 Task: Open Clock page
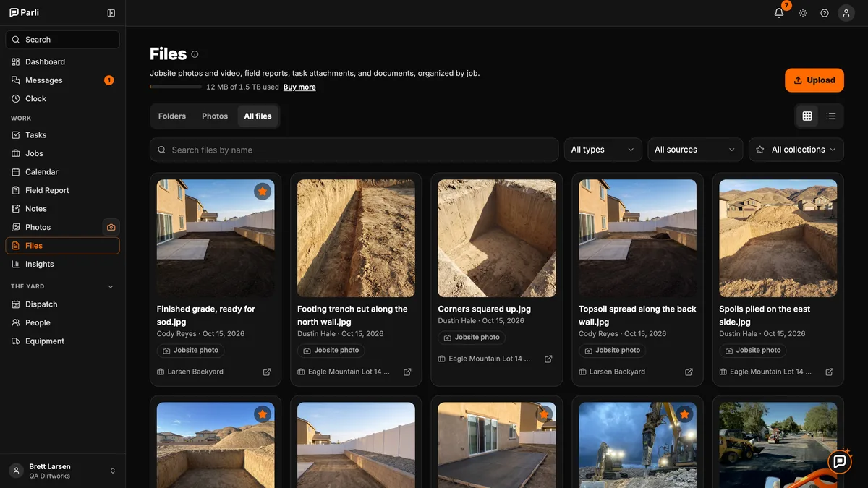point(62,98)
